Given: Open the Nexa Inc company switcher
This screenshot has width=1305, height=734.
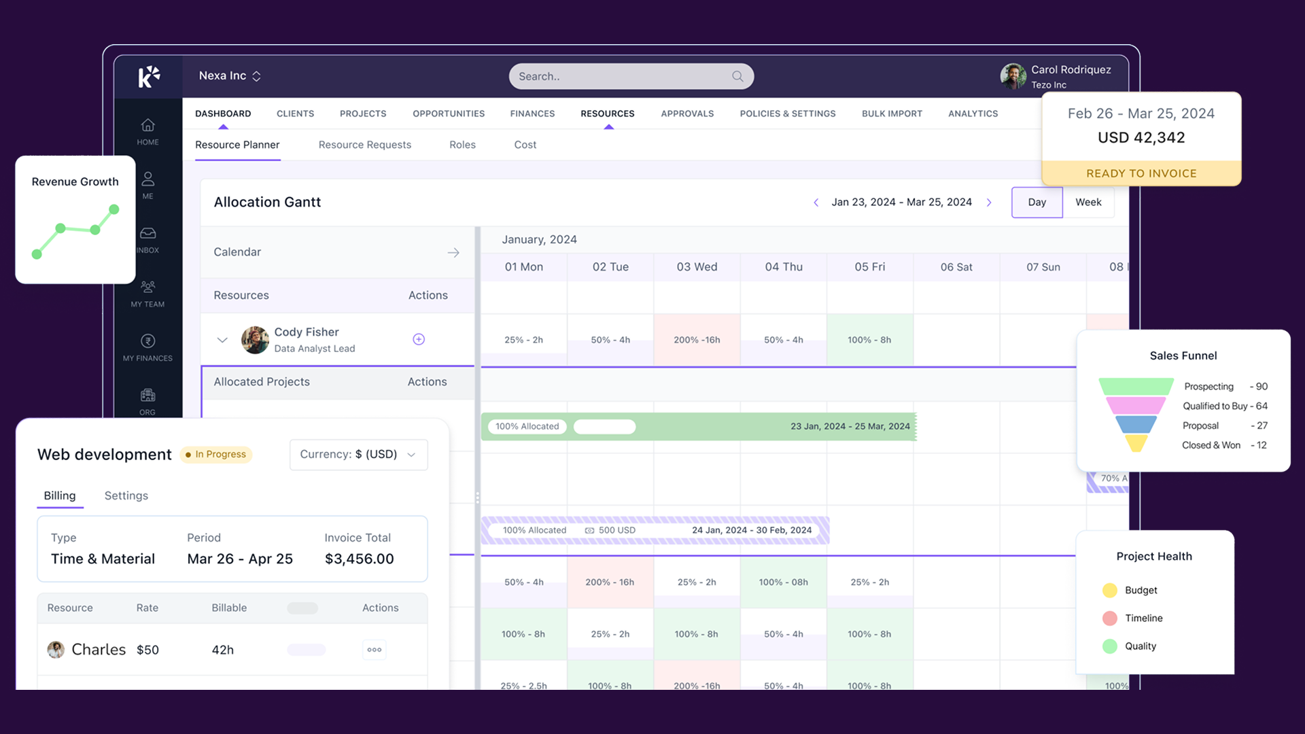Looking at the screenshot, I should click(230, 76).
